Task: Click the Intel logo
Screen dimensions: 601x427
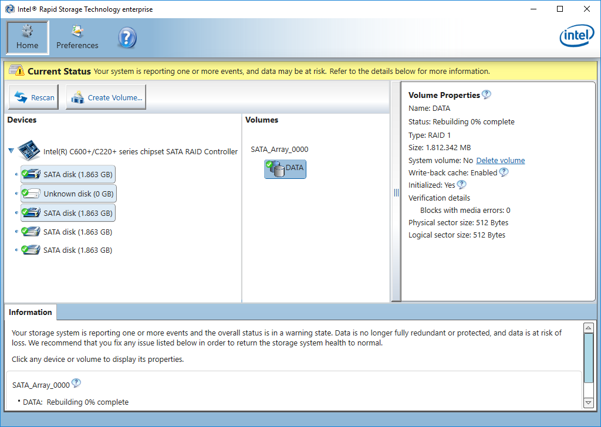Action: (x=576, y=37)
